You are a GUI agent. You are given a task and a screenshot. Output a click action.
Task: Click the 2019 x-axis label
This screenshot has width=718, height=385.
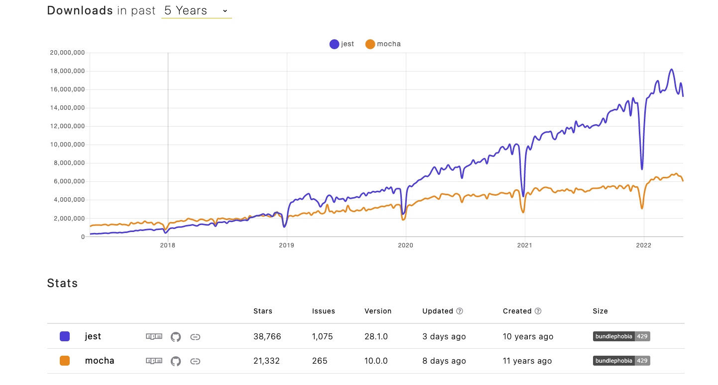287,245
